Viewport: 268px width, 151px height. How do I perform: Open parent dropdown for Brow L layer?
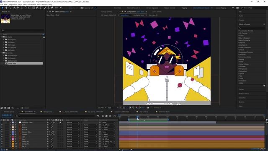pyautogui.click(x=108, y=127)
